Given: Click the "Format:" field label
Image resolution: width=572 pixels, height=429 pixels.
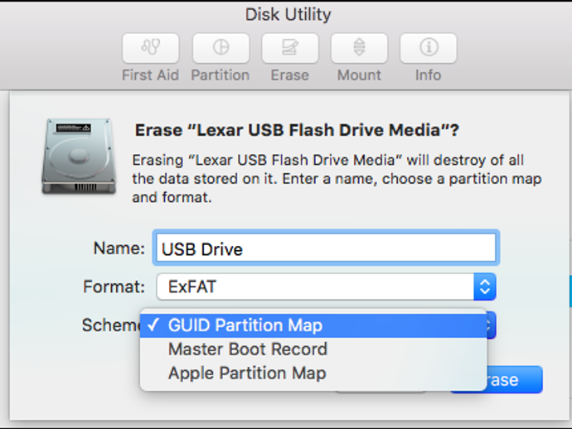Looking at the screenshot, I should tap(114, 287).
